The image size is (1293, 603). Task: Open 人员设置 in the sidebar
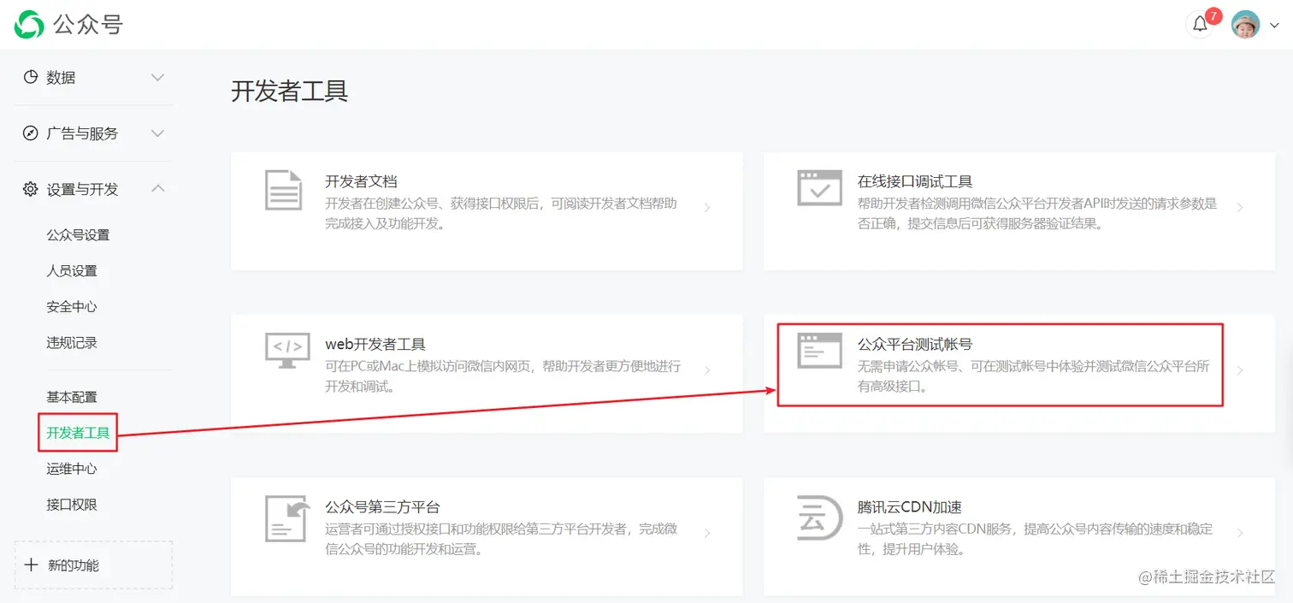coord(72,271)
